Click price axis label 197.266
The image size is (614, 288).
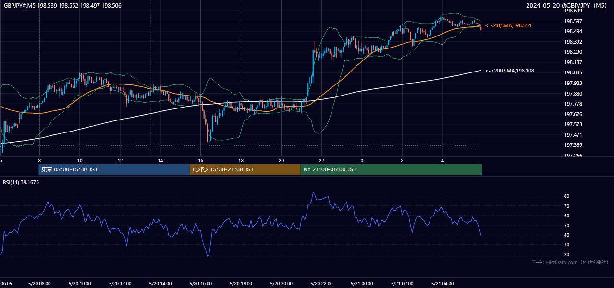pos(573,156)
